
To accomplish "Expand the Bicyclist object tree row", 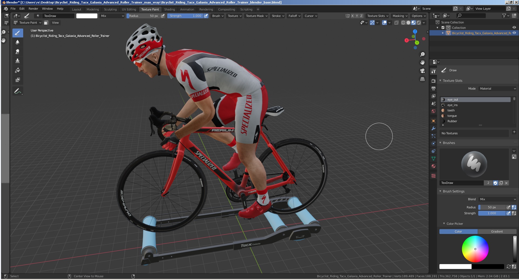I will (443, 33).
